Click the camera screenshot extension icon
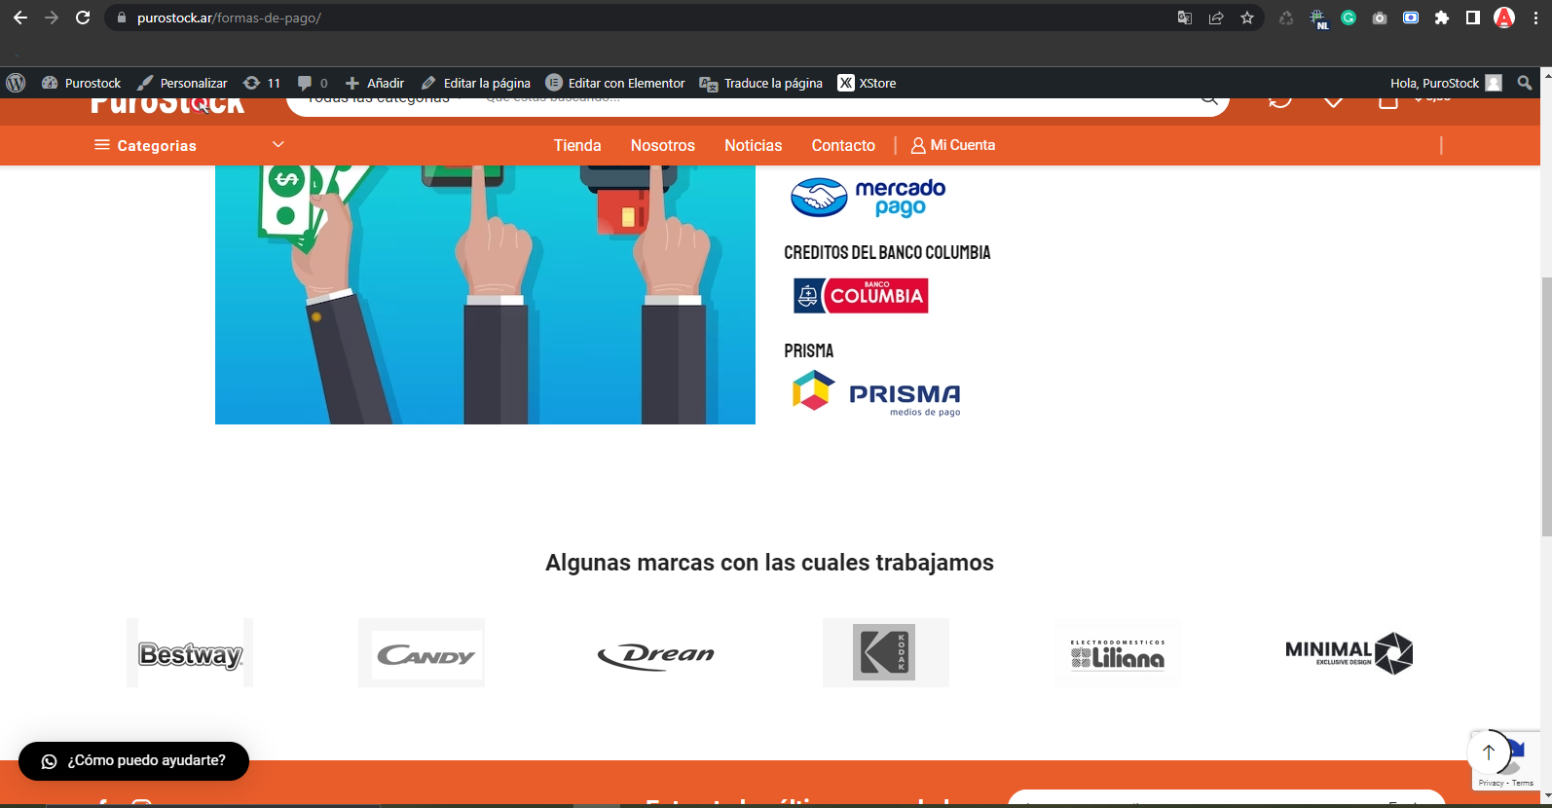This screenshot has height=808, width=1552. (1380, 18)
